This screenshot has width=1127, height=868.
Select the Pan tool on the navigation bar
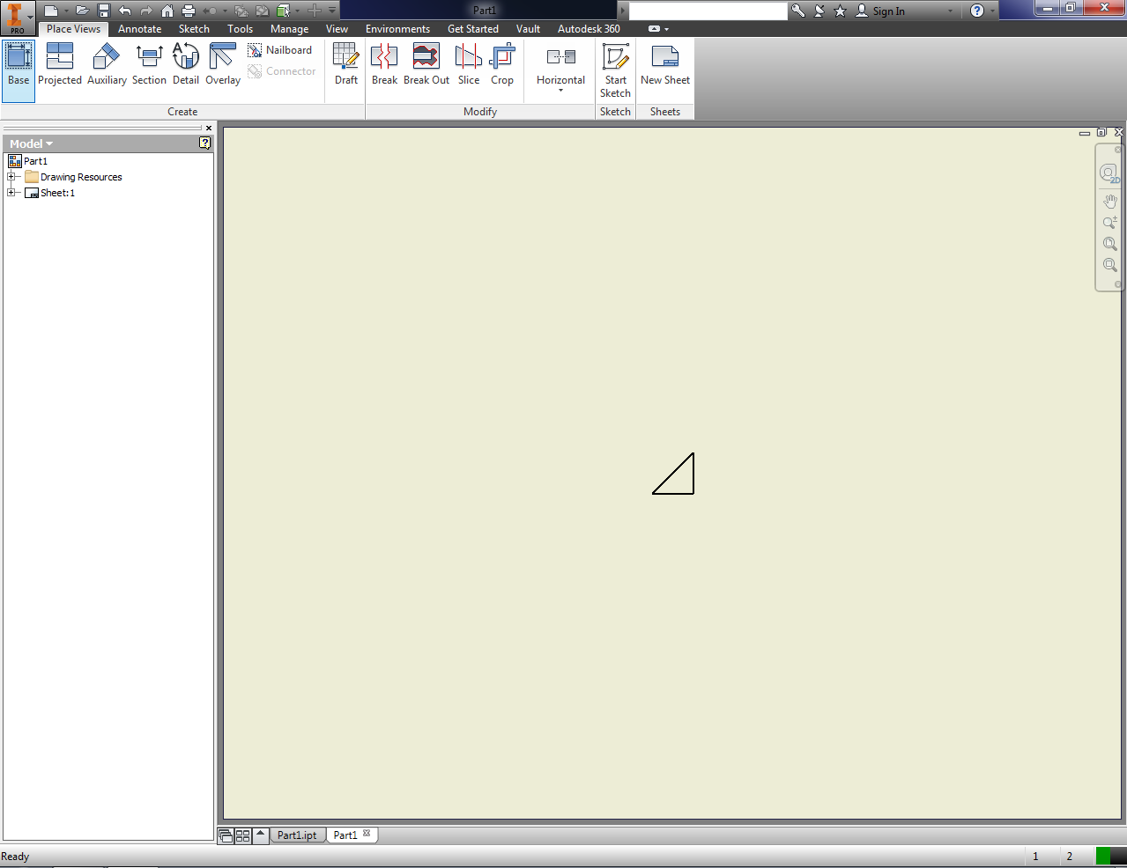coord(1108,201)
